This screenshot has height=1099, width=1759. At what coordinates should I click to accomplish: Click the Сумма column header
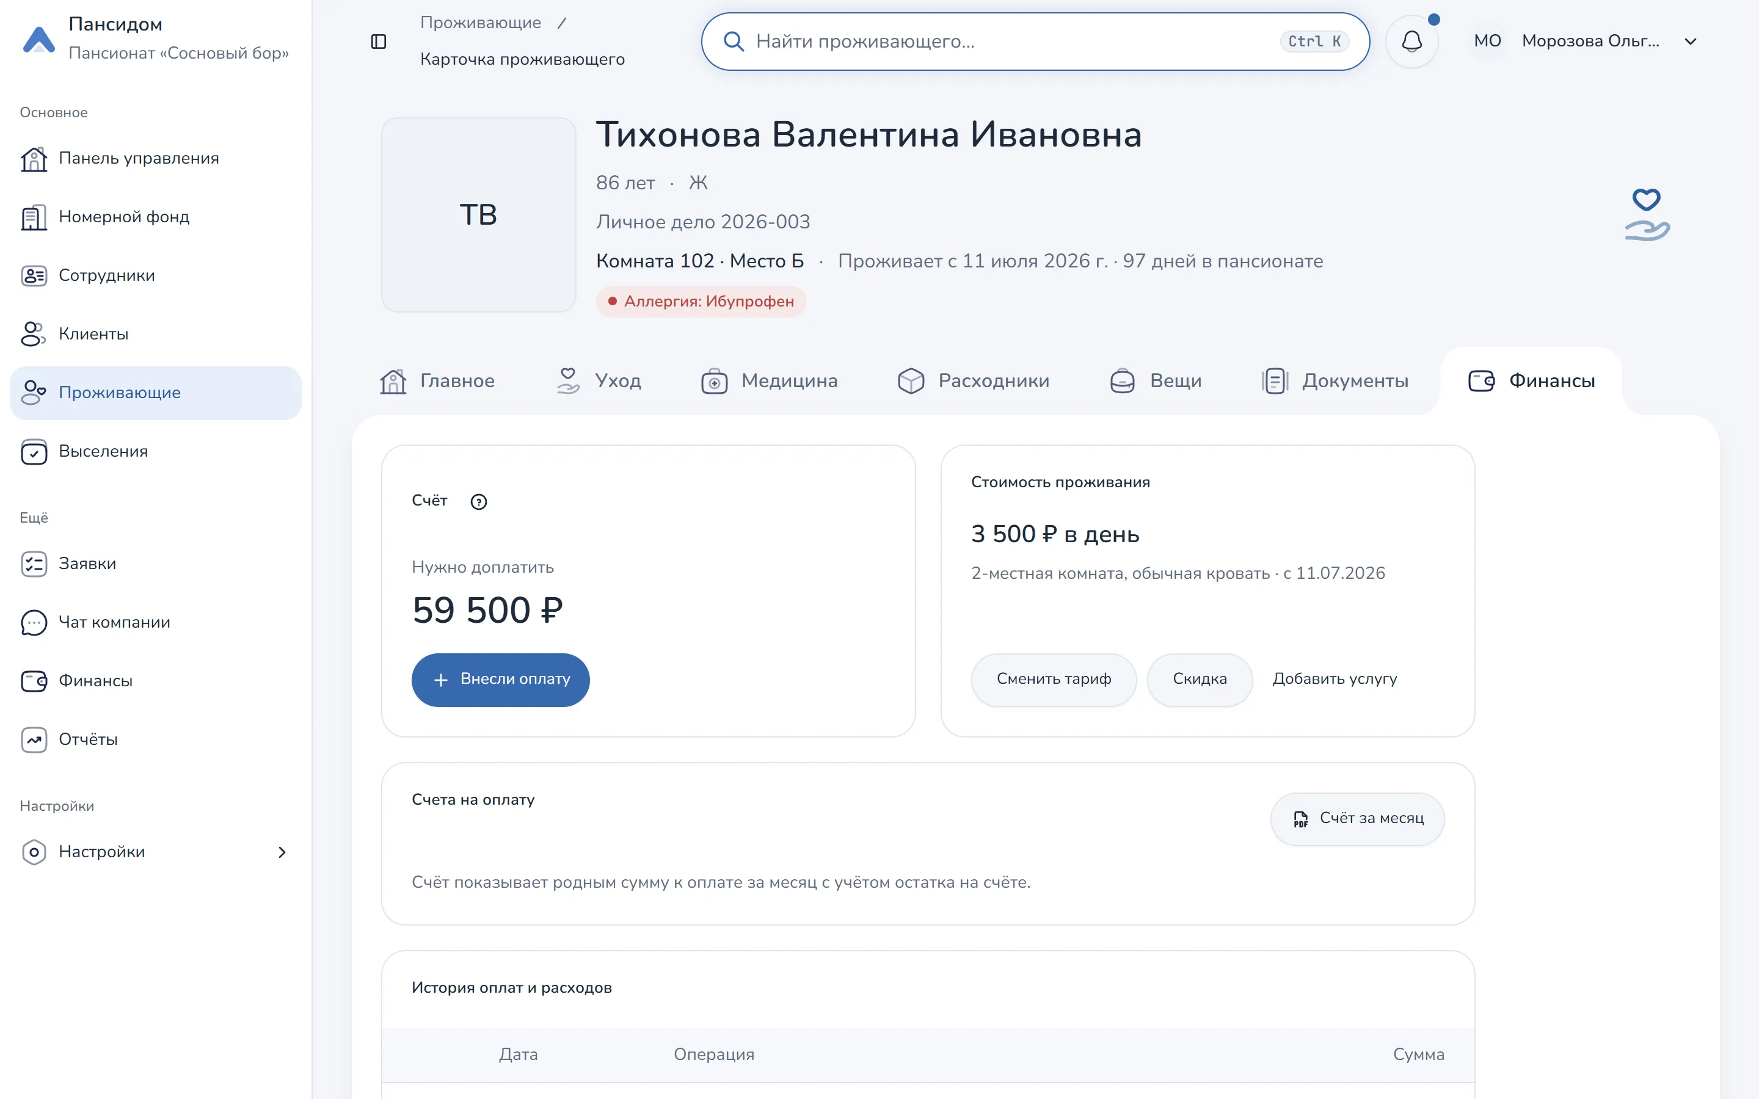(1418, 1054)
